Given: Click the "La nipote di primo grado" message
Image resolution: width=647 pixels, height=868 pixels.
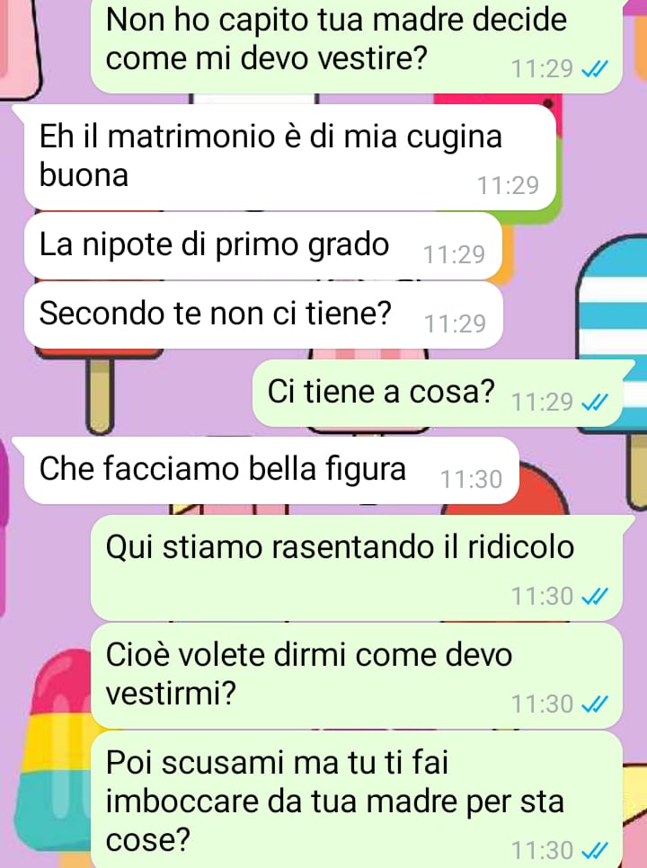Looking at the screenshot, I should (263, 246).
